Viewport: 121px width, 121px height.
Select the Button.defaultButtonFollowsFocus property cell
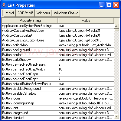coord(30,84)
